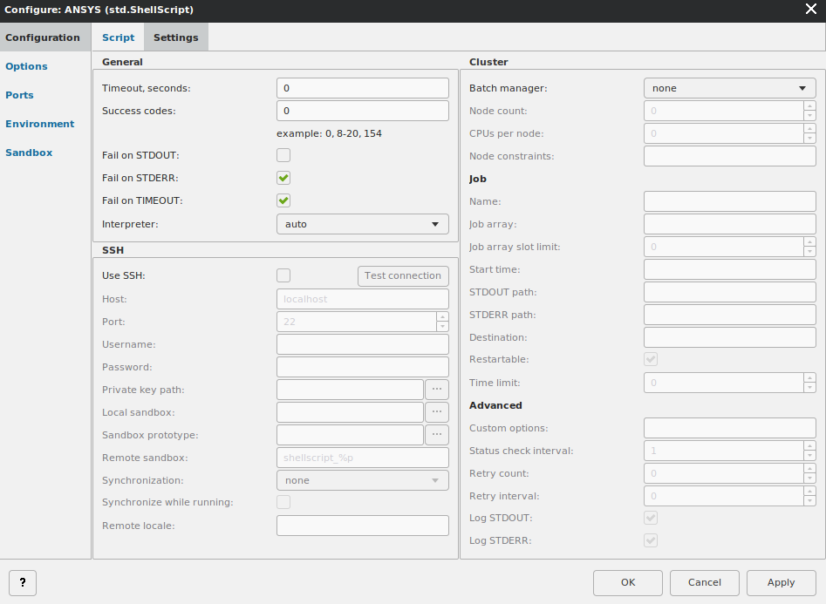
Task: Click the Sandbox prototype text field
Action: pos(350,434)
